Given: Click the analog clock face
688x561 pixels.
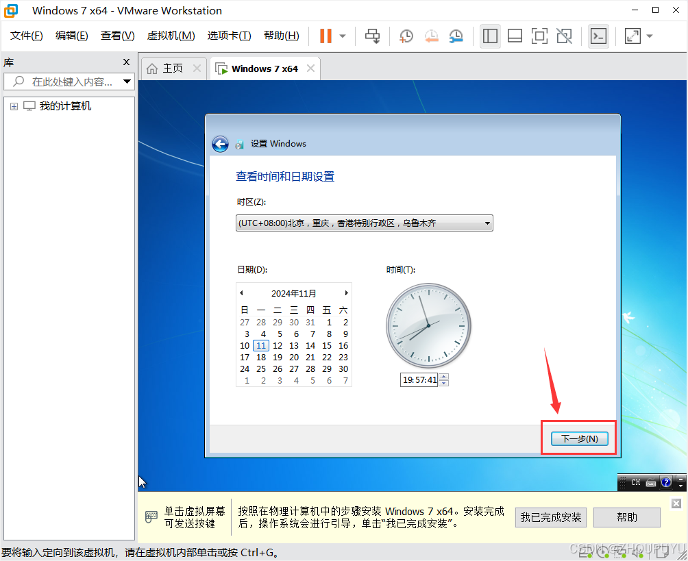Looking at the screenshot, I should click(x=428, y=326).
